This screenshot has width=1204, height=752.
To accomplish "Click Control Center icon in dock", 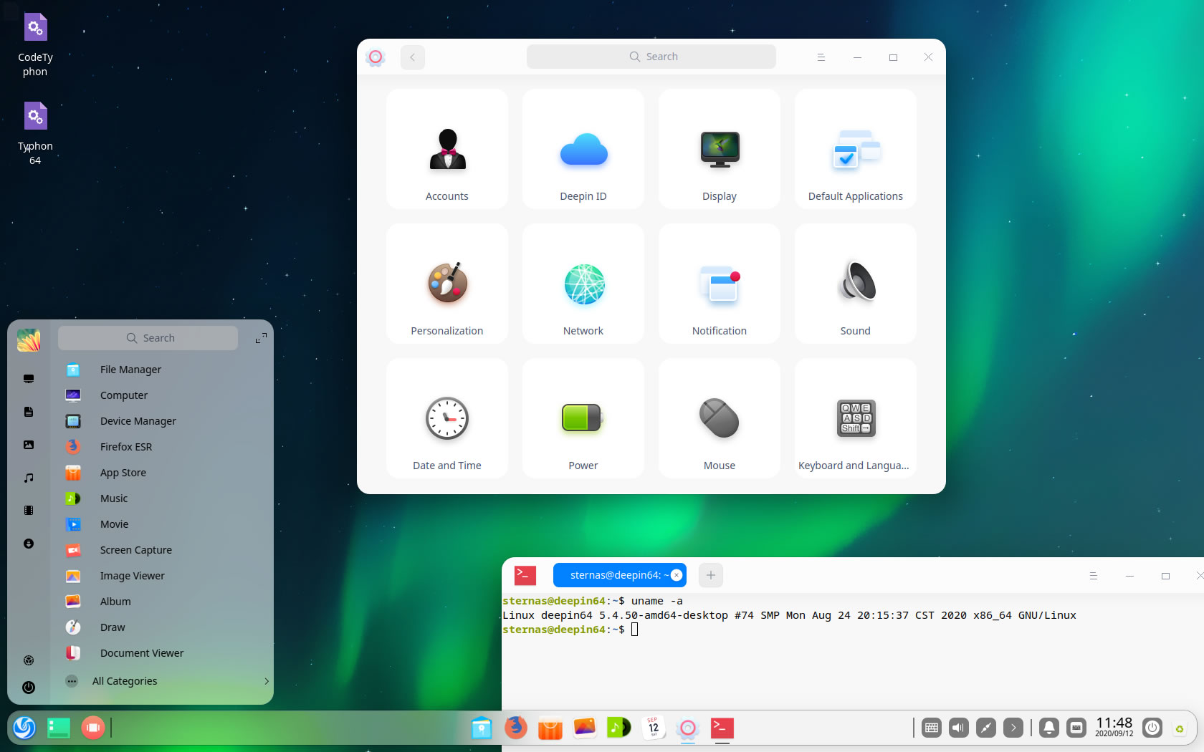I will (688, 728).
